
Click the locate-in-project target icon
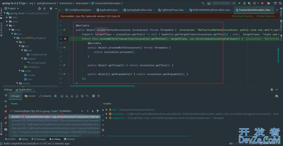tap(40, 8)
